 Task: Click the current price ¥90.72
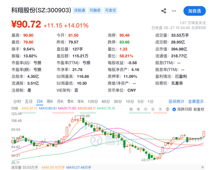26,24
